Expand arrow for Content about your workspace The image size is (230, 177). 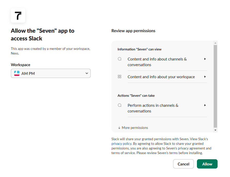[205, 77]
